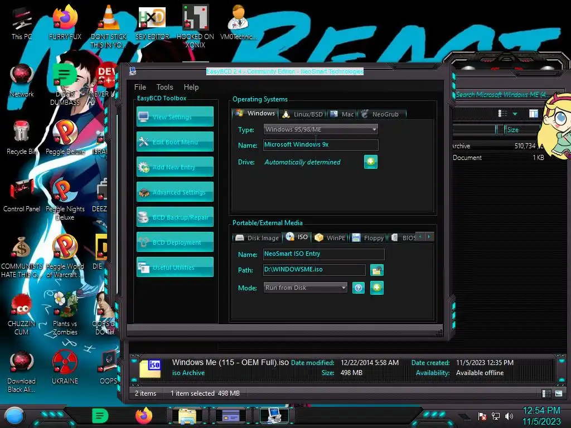Open the money bag COMMUNISTS HATE icon
Image resolution: width=571 pixels, height=428 pixels.
tap(22, 256)
